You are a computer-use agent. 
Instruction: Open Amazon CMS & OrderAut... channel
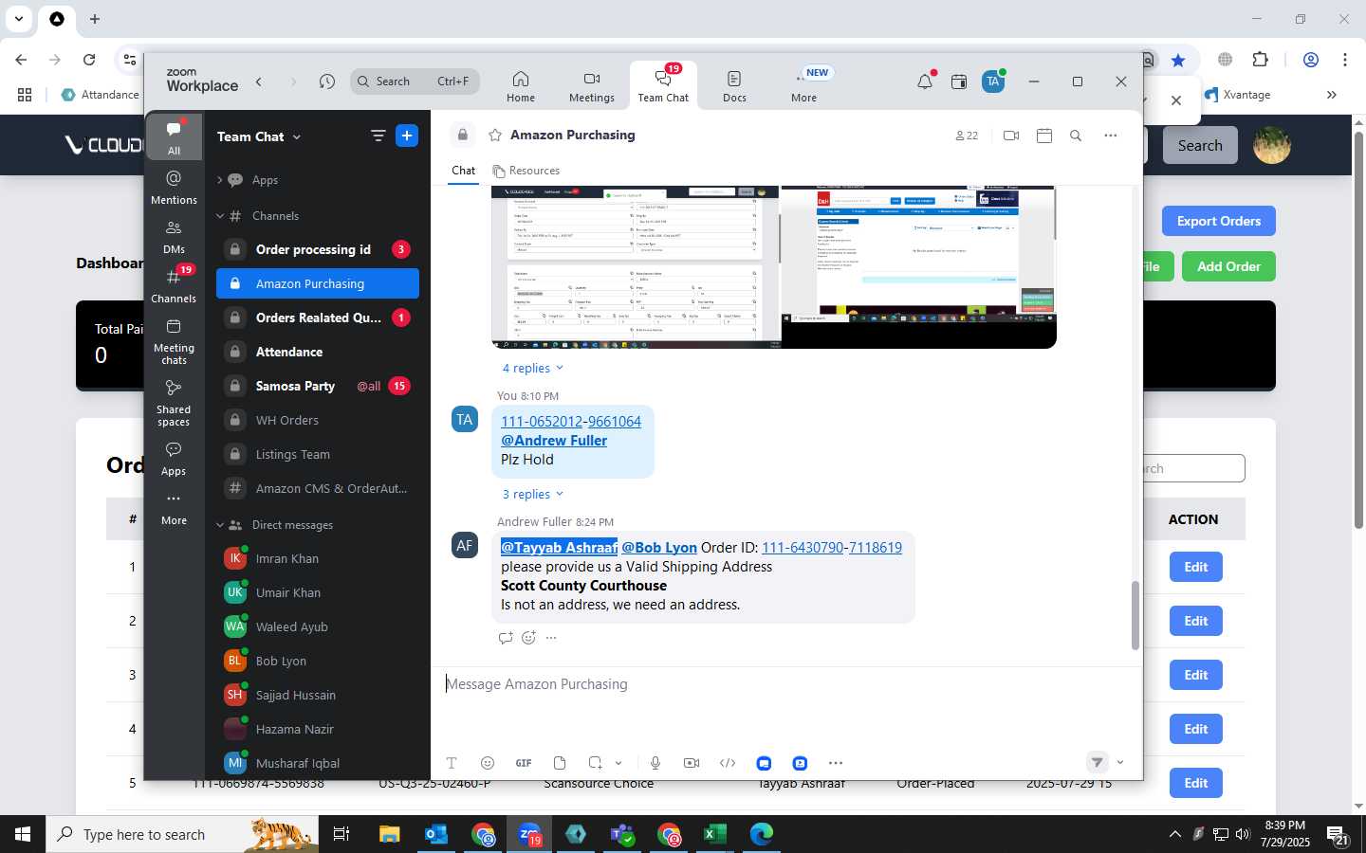pos(318,488)
